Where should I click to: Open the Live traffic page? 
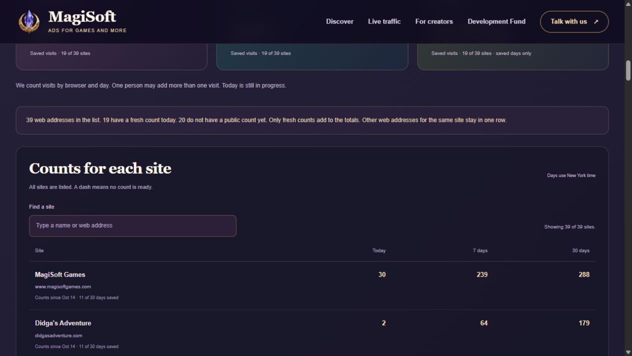click(384, 21)
